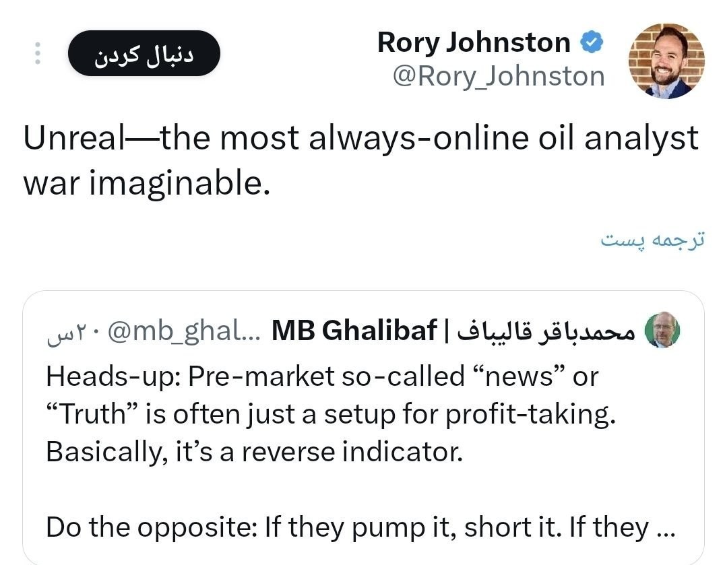Open Rory Johnston's profile photo
Screen dimensions: 723x565
[666, 61]
